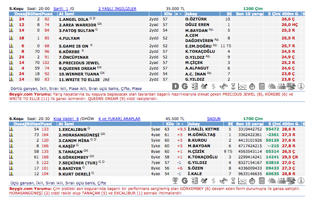Open the line graph icon under race 6
Image resolution: width=314 pixels, height=203 pixels.
tap(242, 181)
